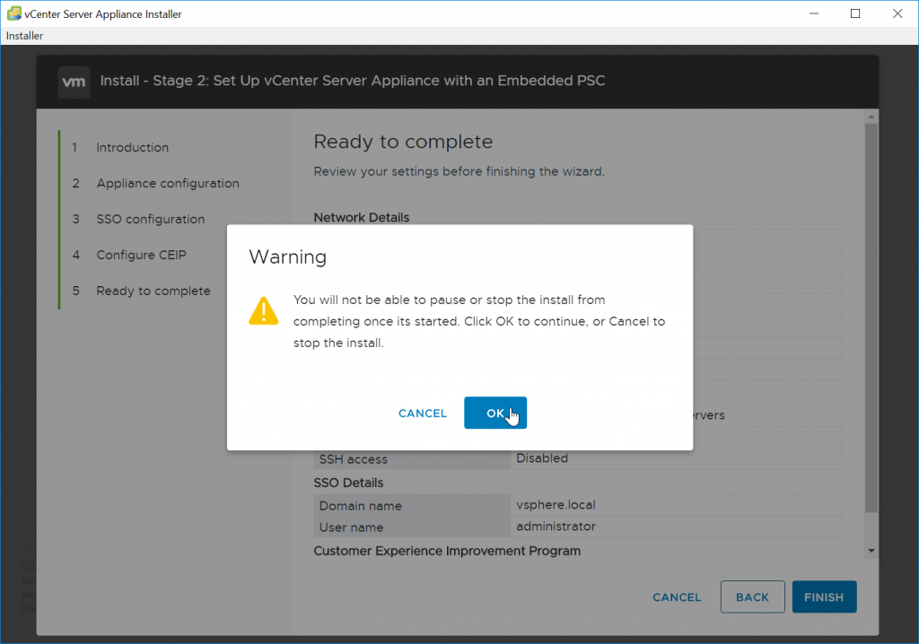The height and width of the screenshot is (644, 919).
Task: Confirm the warning with OK
Action: point(495,413)
